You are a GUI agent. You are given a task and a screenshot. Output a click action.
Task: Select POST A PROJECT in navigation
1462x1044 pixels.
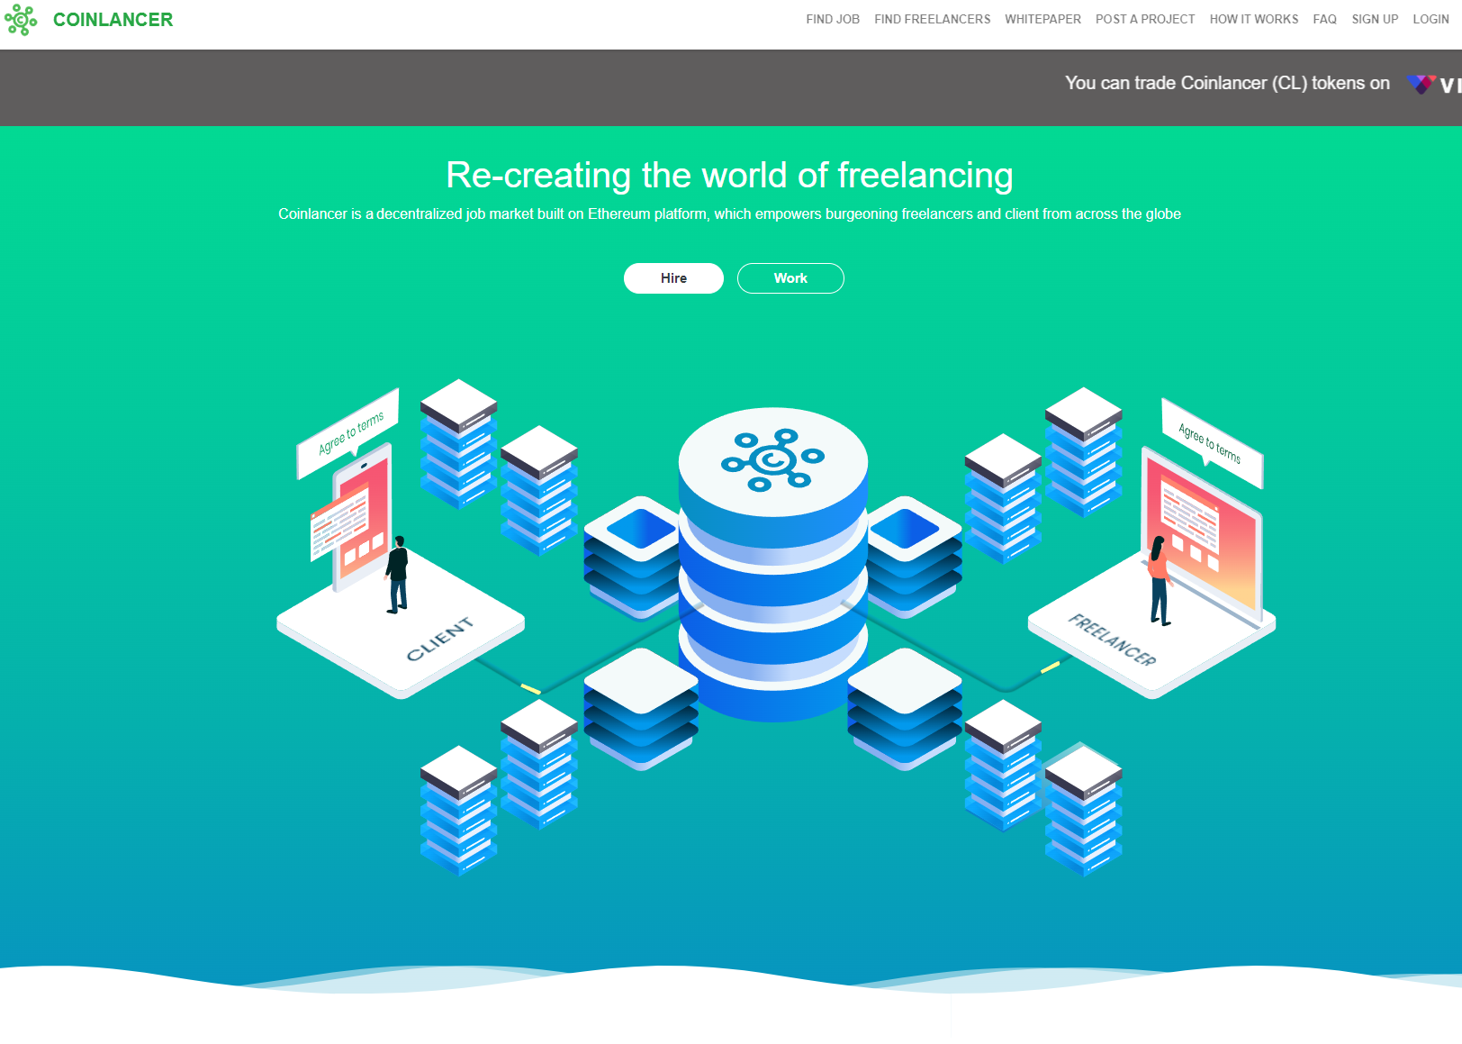pyautogui.click(x=1145, y=19)
